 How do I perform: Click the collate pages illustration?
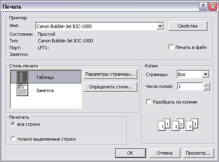[x=178, y=125]
